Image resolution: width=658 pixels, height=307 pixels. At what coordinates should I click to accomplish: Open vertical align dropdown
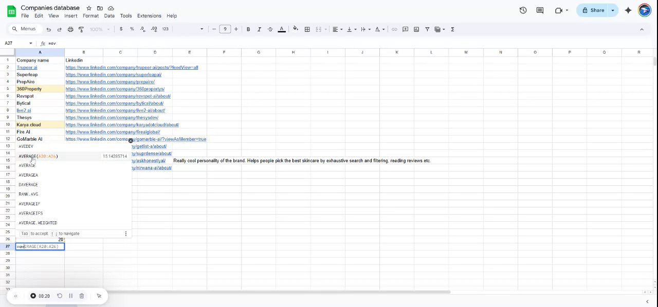351,29
